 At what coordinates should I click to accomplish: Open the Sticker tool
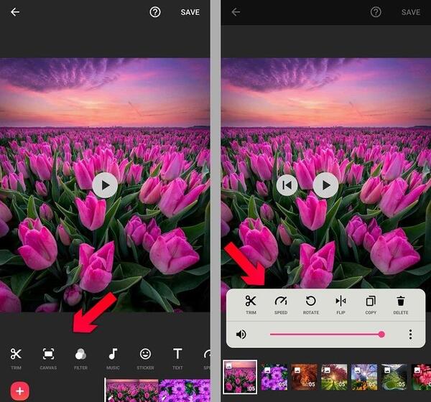coord(145,358)
